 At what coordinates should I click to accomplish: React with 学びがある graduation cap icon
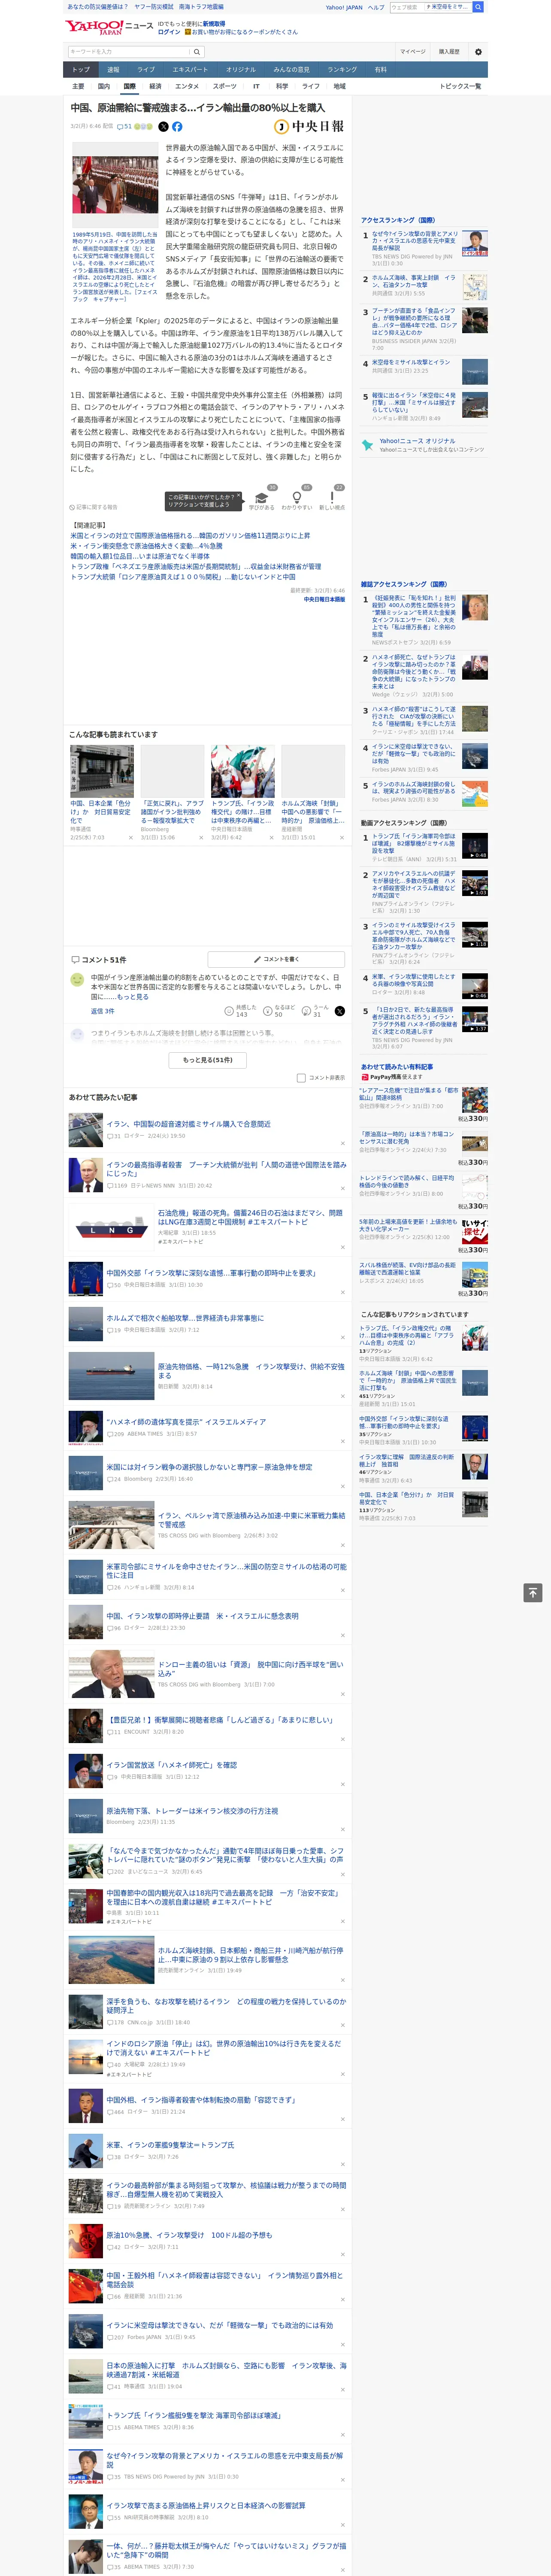262,497
